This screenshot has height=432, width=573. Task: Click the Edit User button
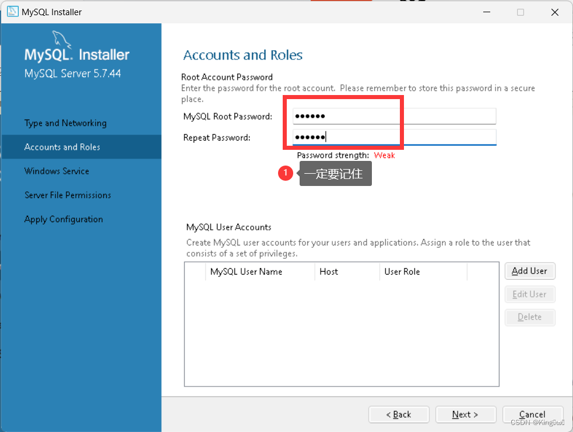coord(530,294)
